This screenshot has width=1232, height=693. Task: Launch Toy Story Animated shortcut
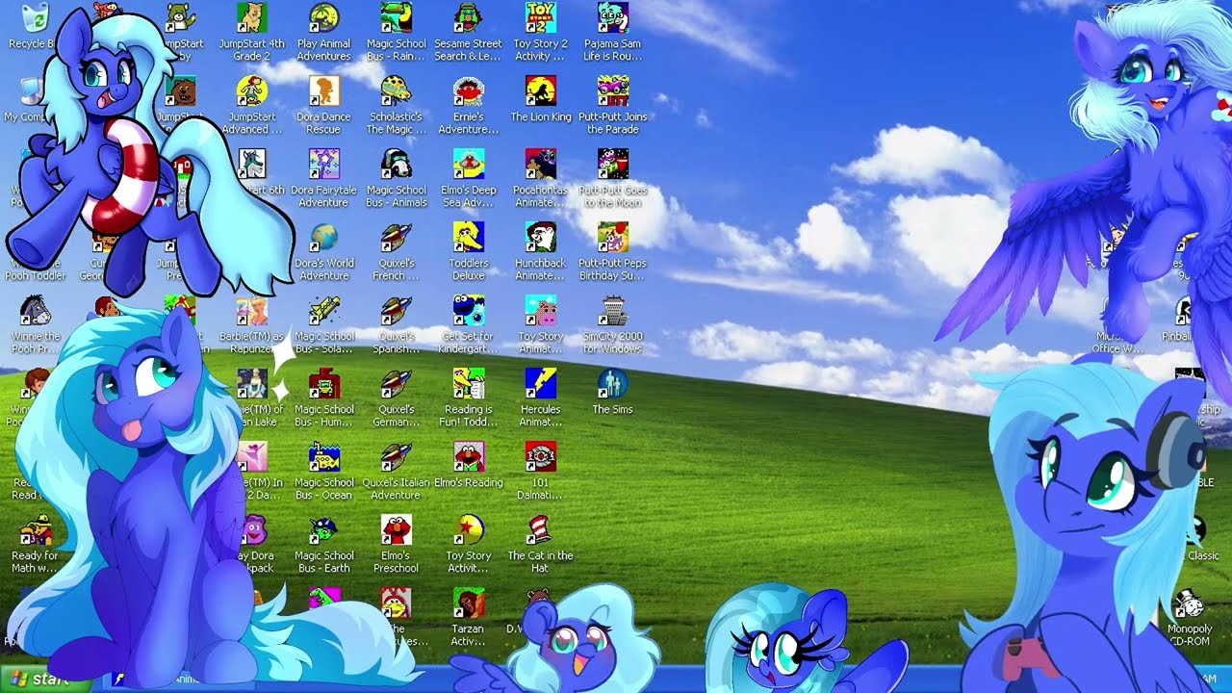(540, 324)
